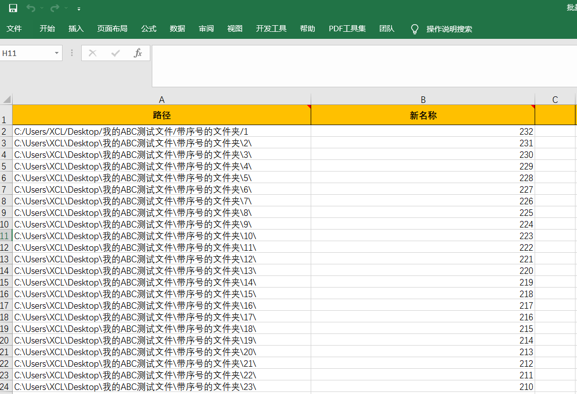Select all cells via the corner triangle
The width and height of the screenshot is (577, 394).
(x=5, y=99)
